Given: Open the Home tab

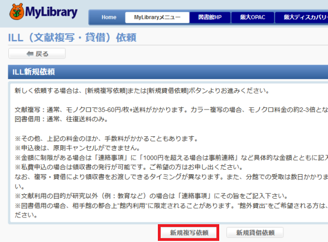Looking at the screenshot, I should click(x=109, y=17).
